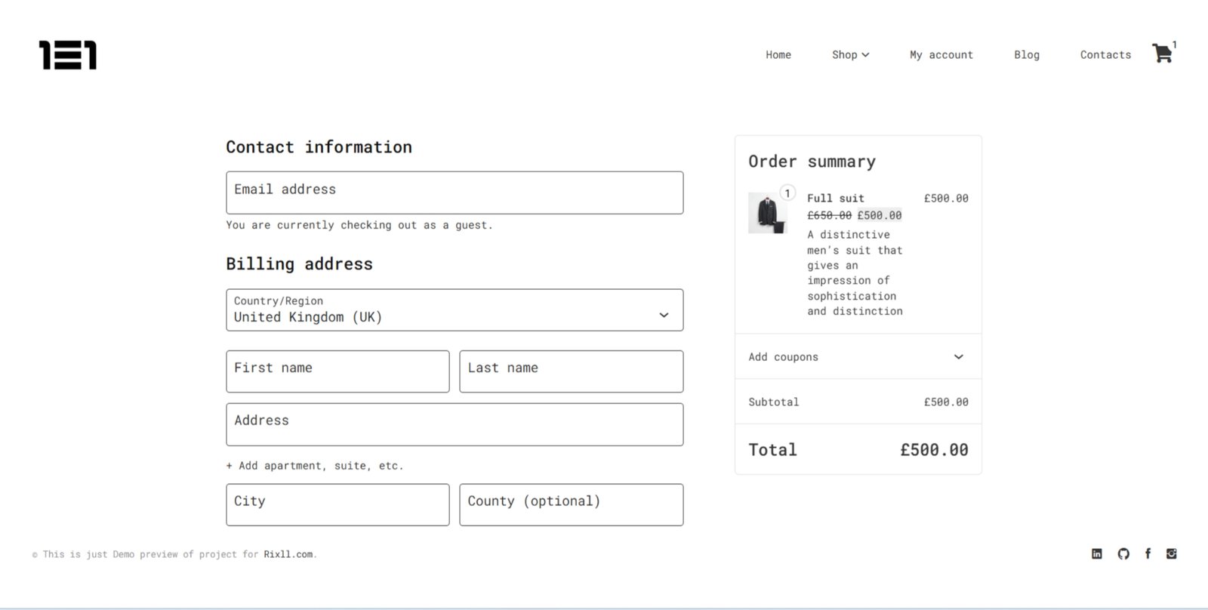Screen dimensions: 1208x610
Task: Open the Contacts page
Action: point(1105,55)
